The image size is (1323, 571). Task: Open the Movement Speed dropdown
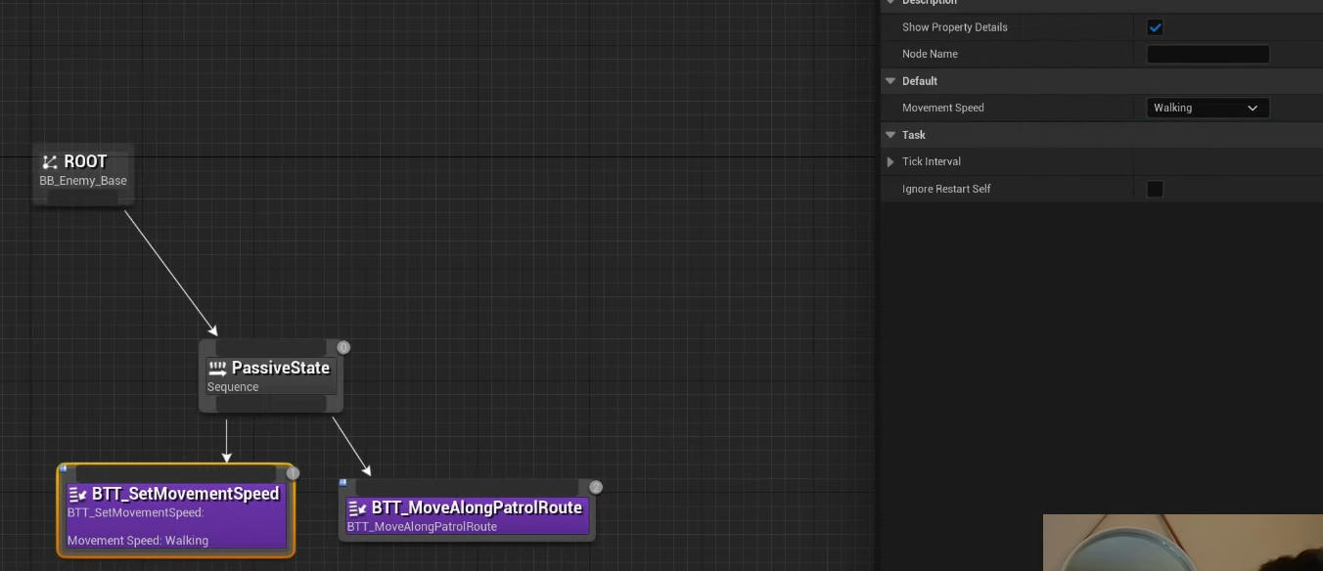coord(1207,108)
